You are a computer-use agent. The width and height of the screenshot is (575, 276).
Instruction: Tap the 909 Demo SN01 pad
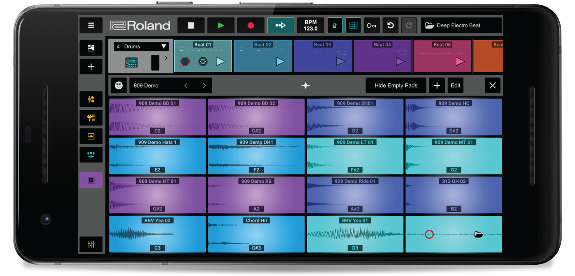point(355,117)
